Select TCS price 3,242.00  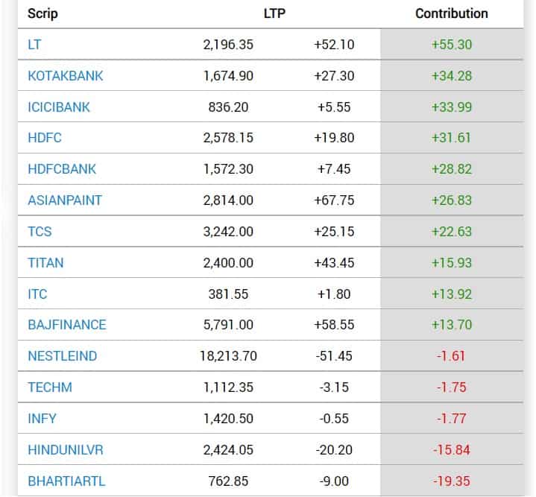coord(228,232)
